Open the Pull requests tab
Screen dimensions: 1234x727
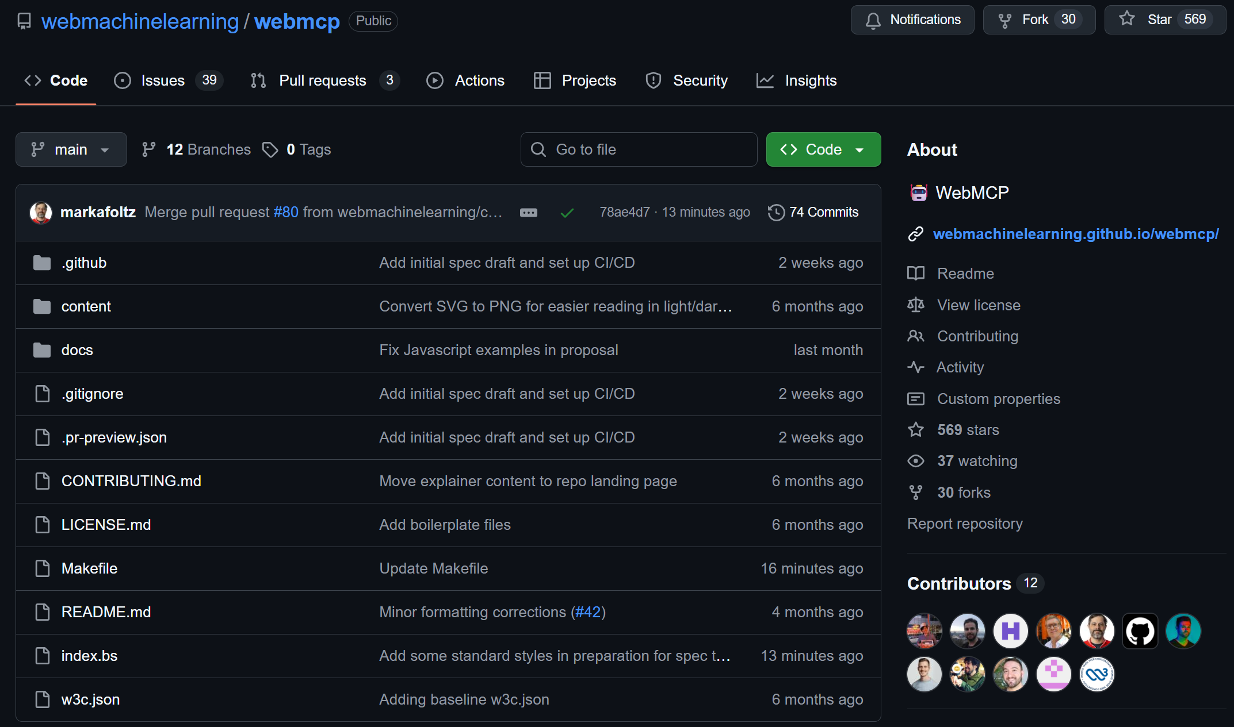322,80
